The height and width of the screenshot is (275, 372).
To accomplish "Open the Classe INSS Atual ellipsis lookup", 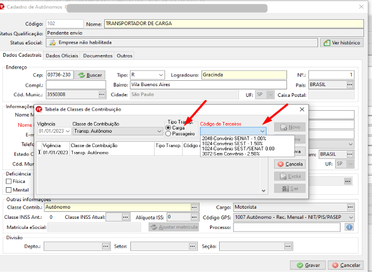I will coord(125,217).
